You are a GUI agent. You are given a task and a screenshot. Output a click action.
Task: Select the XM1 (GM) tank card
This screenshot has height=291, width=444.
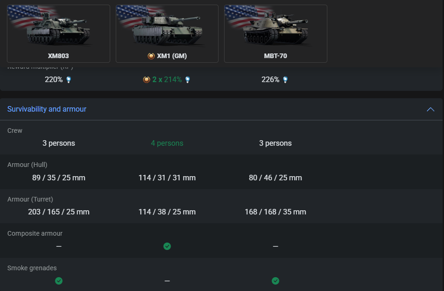pyautogui.click(x=167, y=33)
